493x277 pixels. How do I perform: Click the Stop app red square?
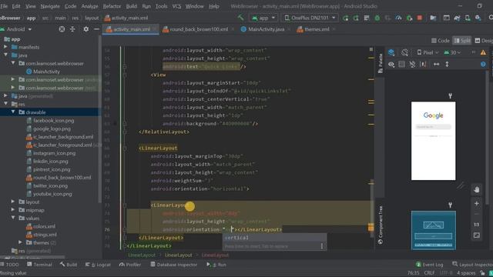(419, 18)
